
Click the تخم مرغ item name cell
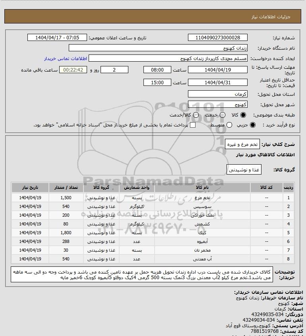[202, 198]
